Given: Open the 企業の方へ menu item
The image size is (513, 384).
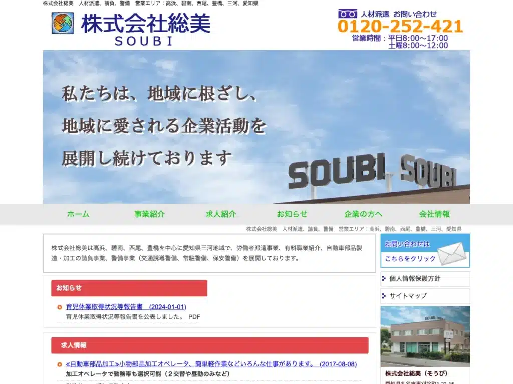Looking at the screenshot, I should coord(363,214).
